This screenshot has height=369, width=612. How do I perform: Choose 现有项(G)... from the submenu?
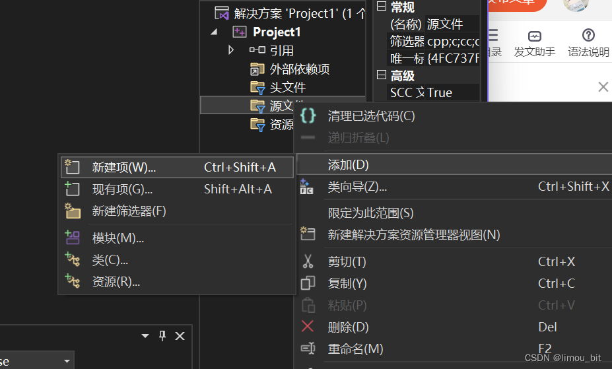click(177, 189)
